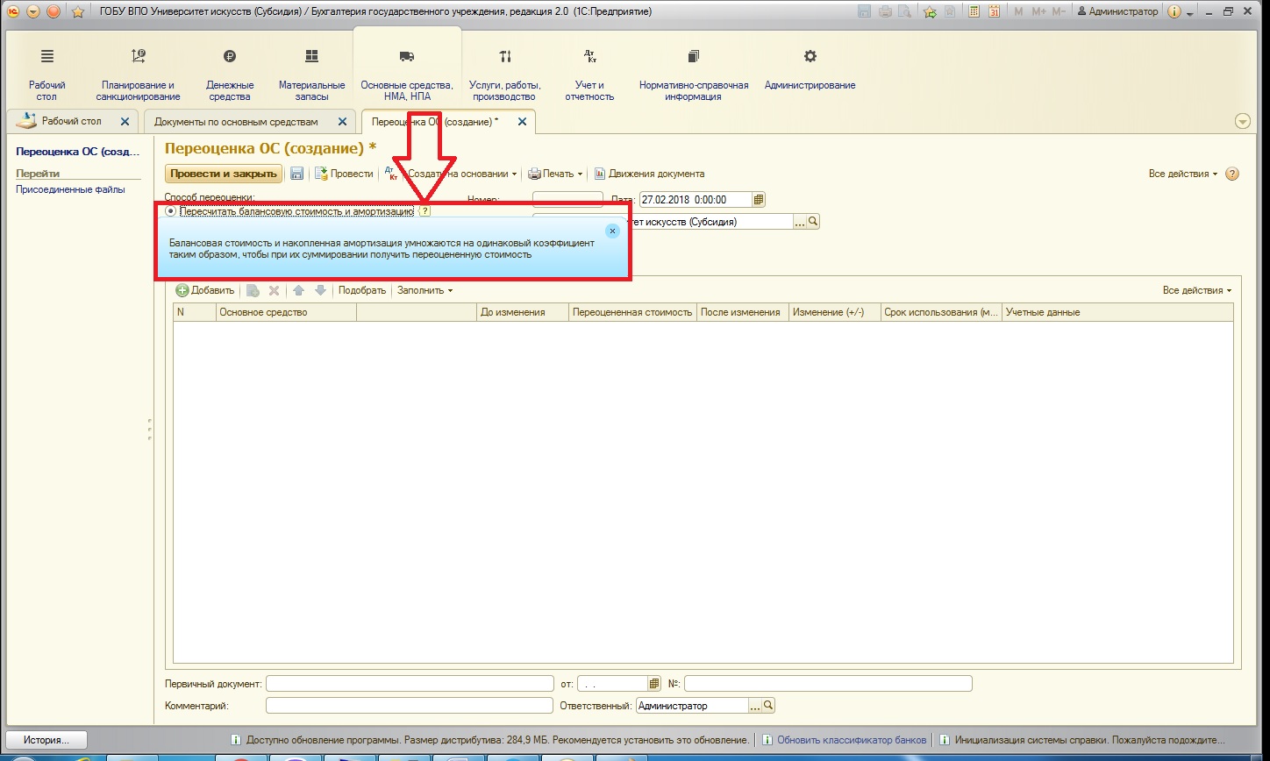The image size is (1270, 761).
Task: Switch to Рабочий стол tab
Action: tap(72, 122)
